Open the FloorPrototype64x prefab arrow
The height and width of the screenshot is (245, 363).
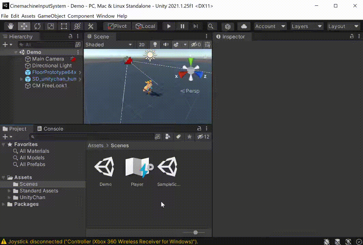(80, 72)
